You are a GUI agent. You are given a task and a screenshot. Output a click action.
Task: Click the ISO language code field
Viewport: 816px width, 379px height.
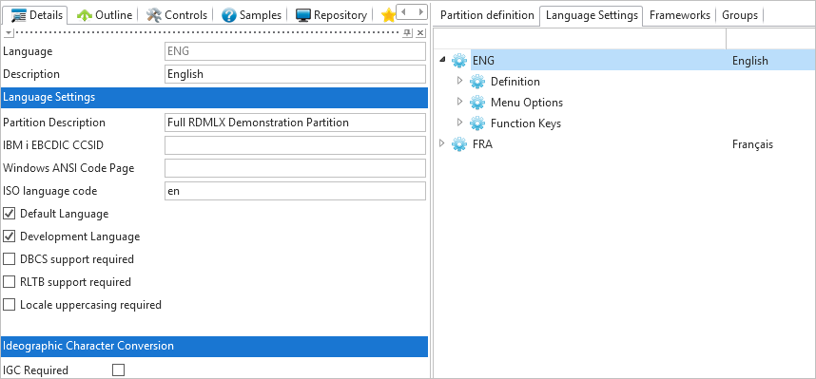tap(295, 191)
